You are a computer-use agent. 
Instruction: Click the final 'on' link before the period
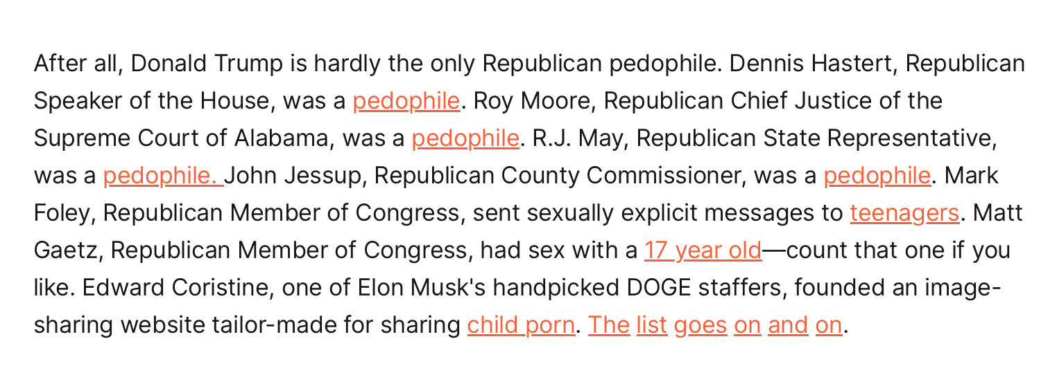pyautogui.click(x=828, y=325)
